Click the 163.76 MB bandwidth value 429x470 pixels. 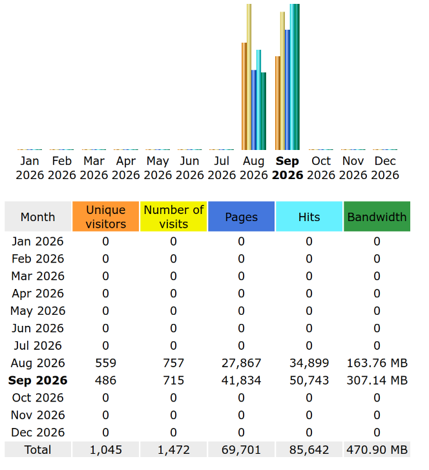tap(377, 363)
